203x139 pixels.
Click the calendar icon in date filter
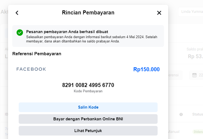194,75
